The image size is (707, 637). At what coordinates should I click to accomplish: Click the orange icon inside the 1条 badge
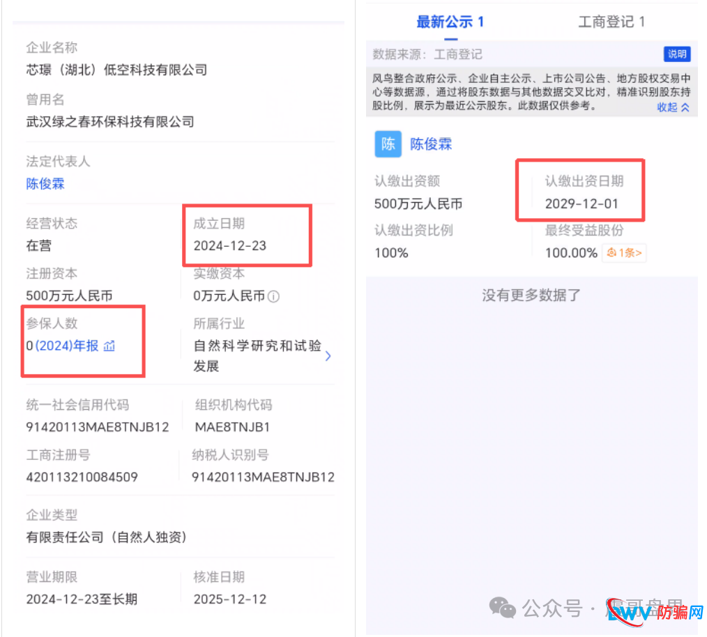[x=611, y=253]
